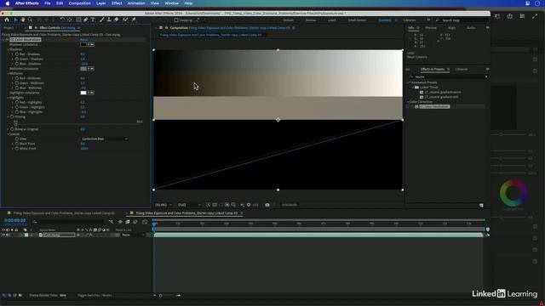Viewport: 545px width, 306px height.
Task: Click share icon in background window
Action: [509, 16]
